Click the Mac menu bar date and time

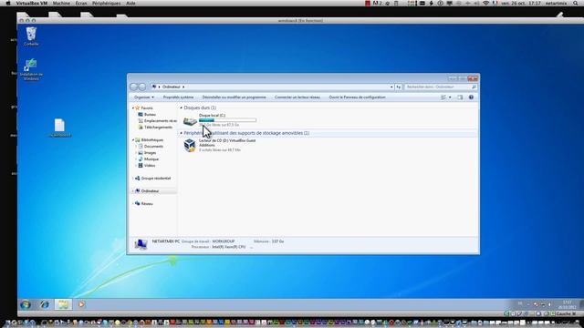[x=521, y=3]
